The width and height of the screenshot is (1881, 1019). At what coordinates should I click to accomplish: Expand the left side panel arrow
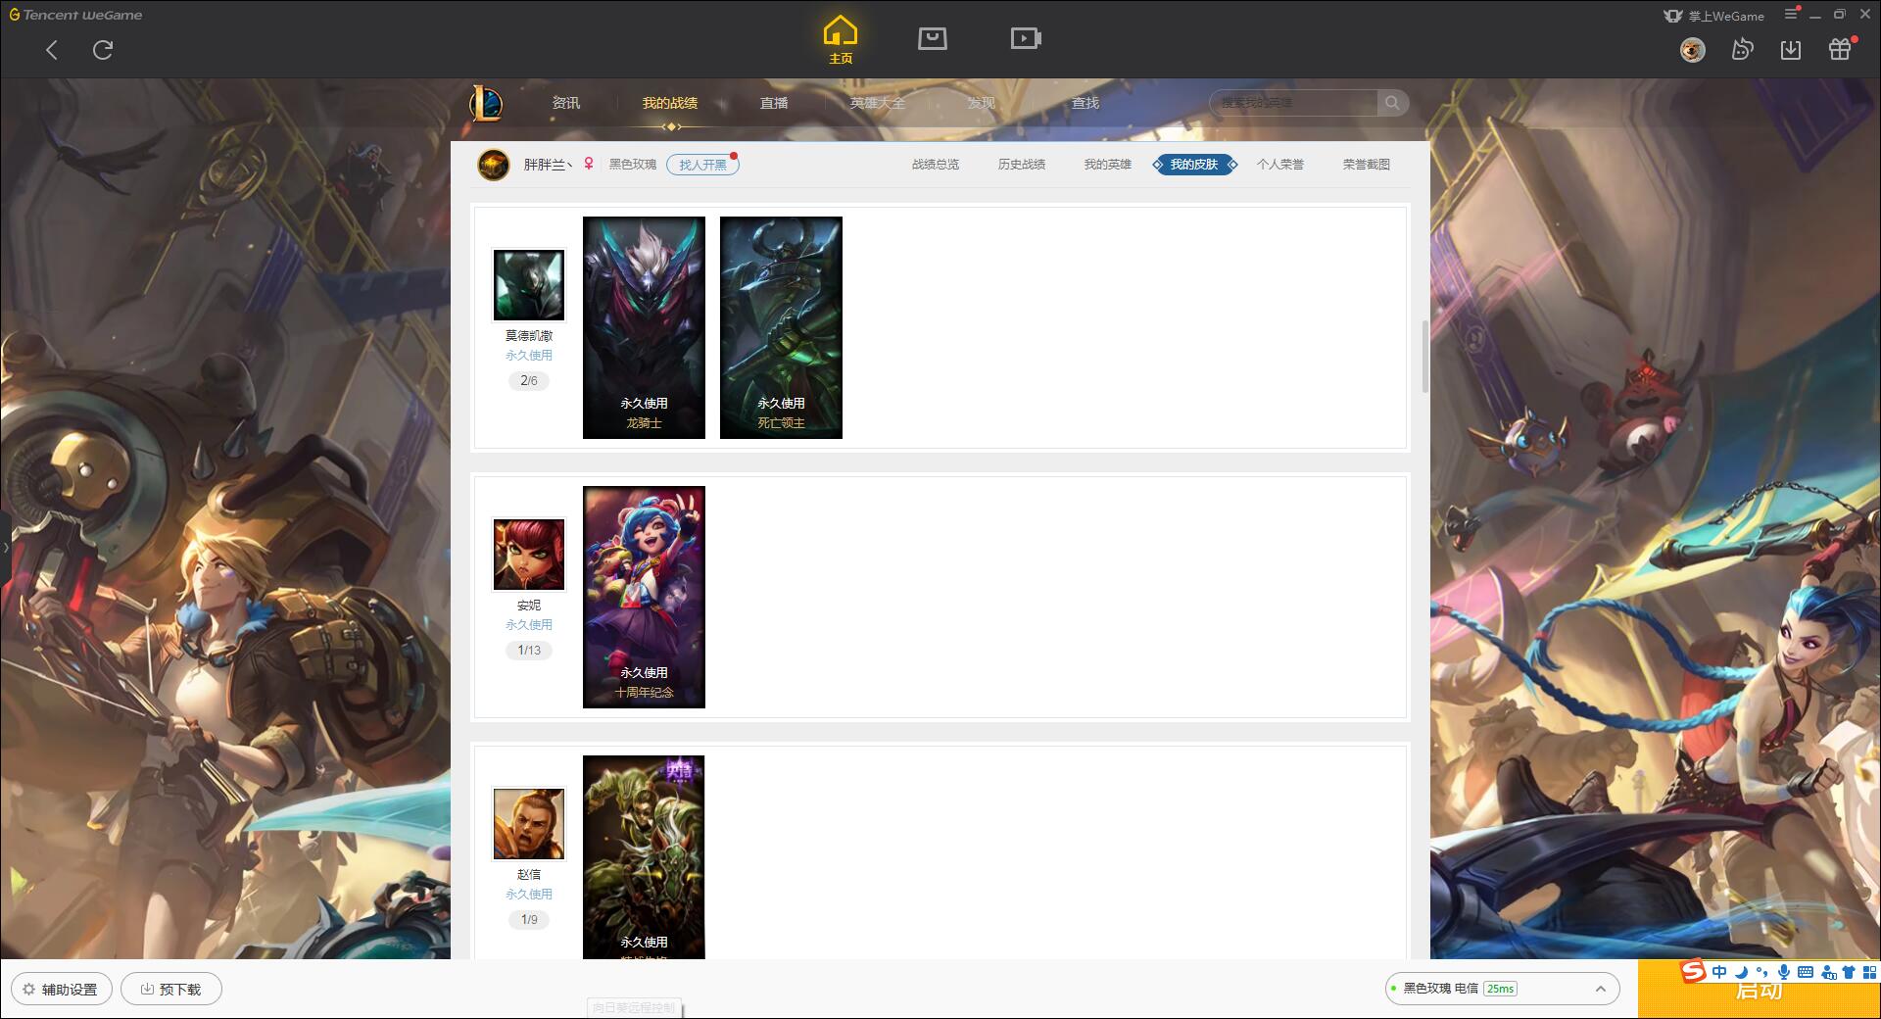click(x=5, y=547)
